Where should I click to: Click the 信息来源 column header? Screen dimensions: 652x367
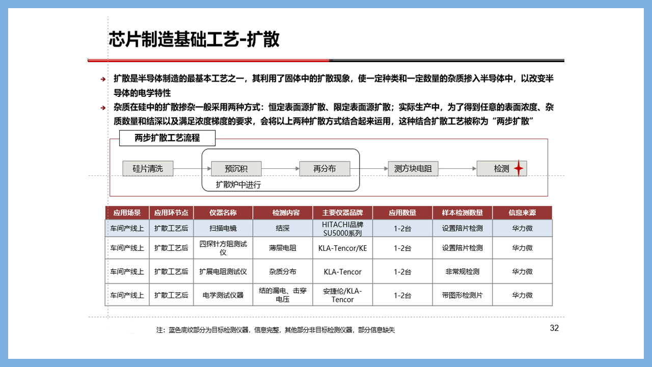click(522, 213)
